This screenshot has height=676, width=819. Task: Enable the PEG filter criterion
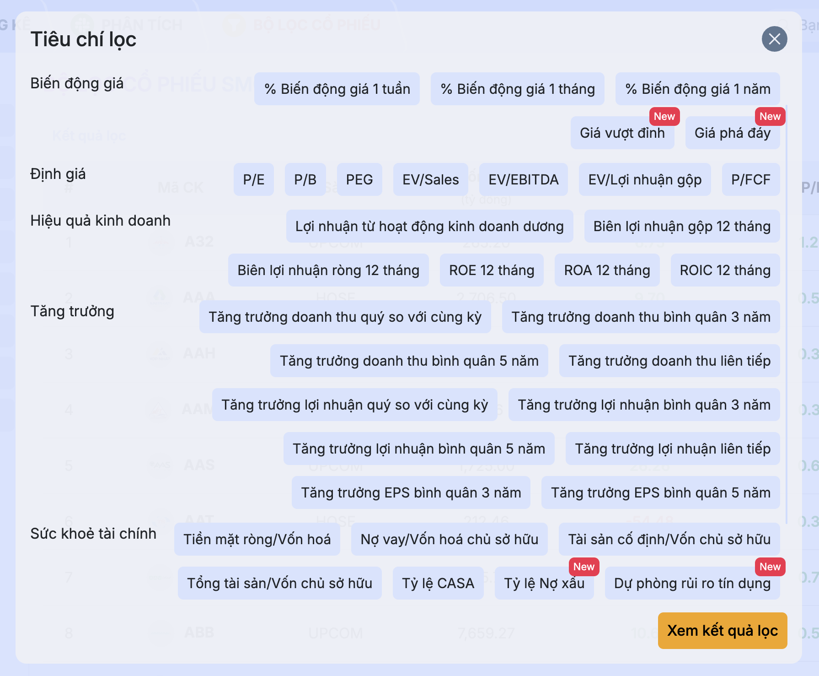pos(359,179)
